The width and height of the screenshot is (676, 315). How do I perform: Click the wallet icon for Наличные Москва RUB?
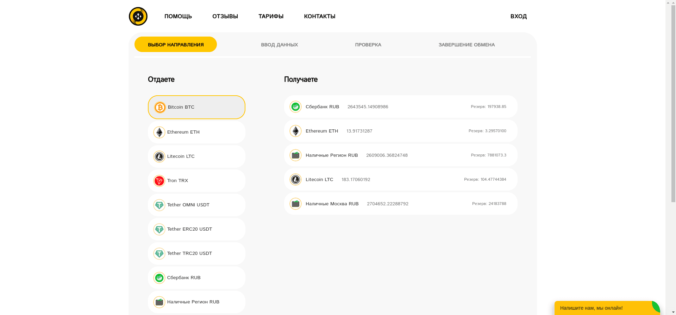pyautogui.click(x=295, y=204)
